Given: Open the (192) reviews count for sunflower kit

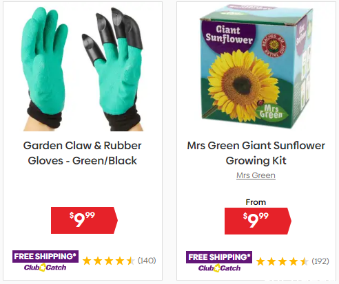Looking at the screenshot, I should click(320, 261).
